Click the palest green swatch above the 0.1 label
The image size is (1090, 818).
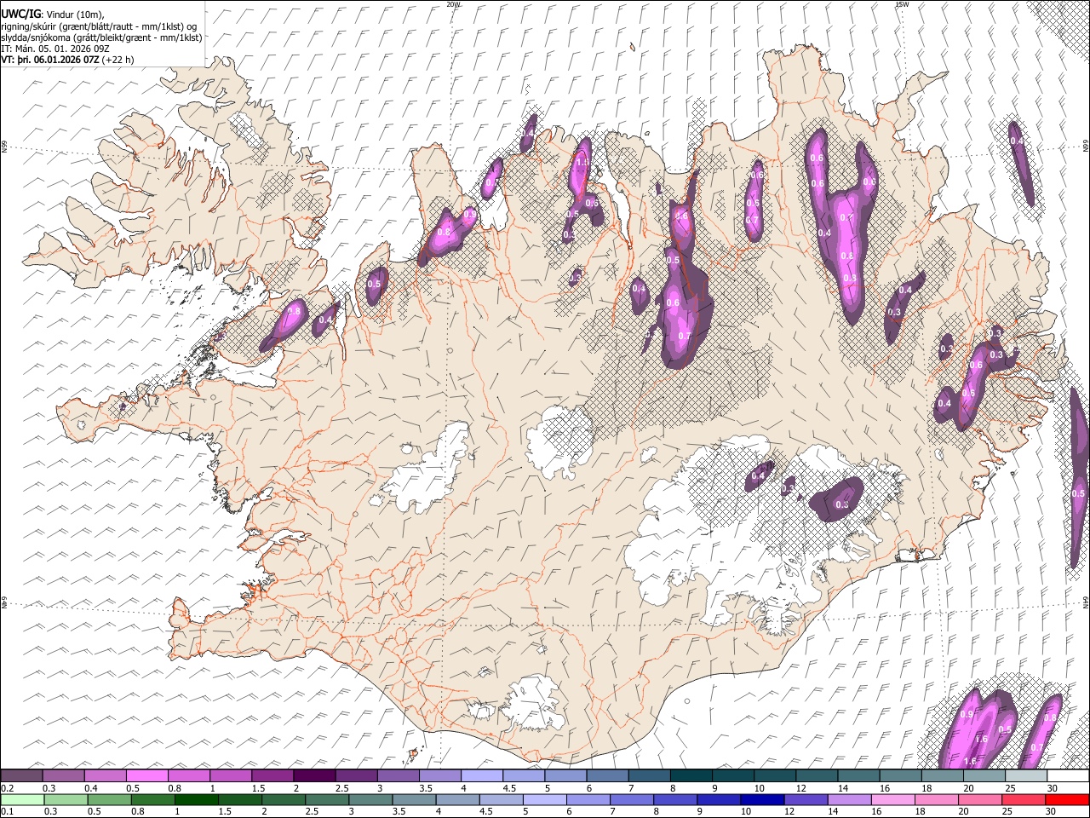(22, 799)
